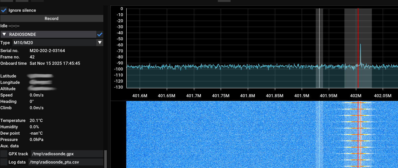Image resolution: width=398 pixels, height=168 pixels.
Task: Click the RADIOSONDE header label
Action: tap(23, 34)
